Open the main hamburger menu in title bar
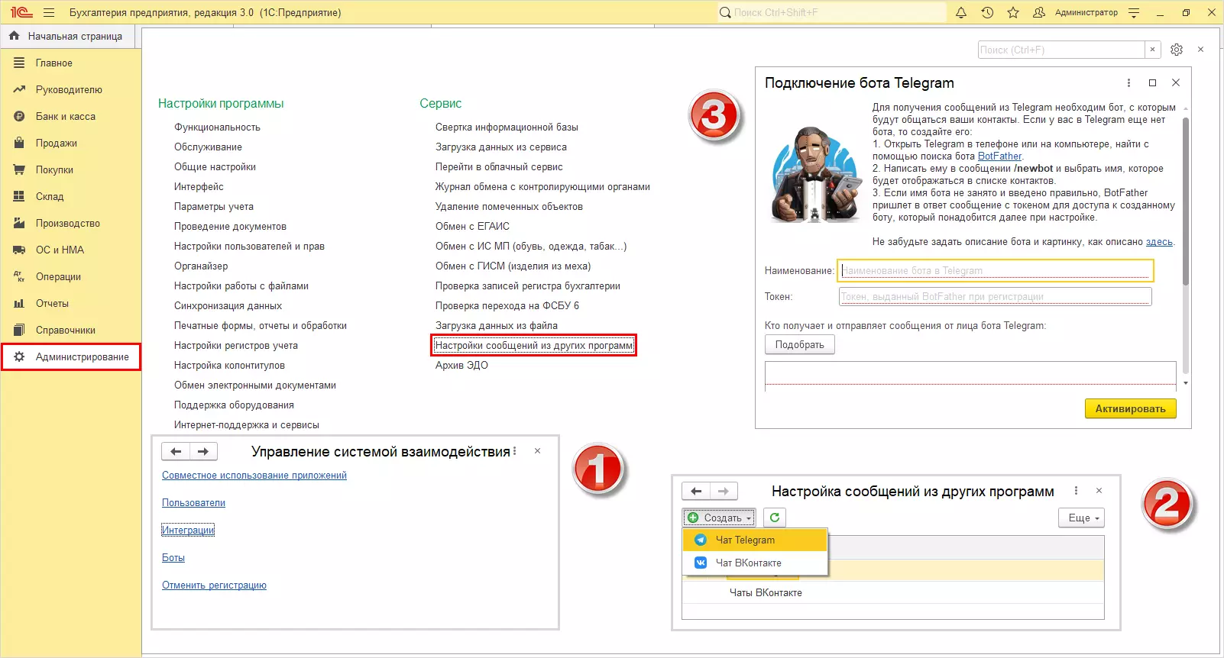The width and height of the screenshot is (1224, 658). [x=50, y=13]
